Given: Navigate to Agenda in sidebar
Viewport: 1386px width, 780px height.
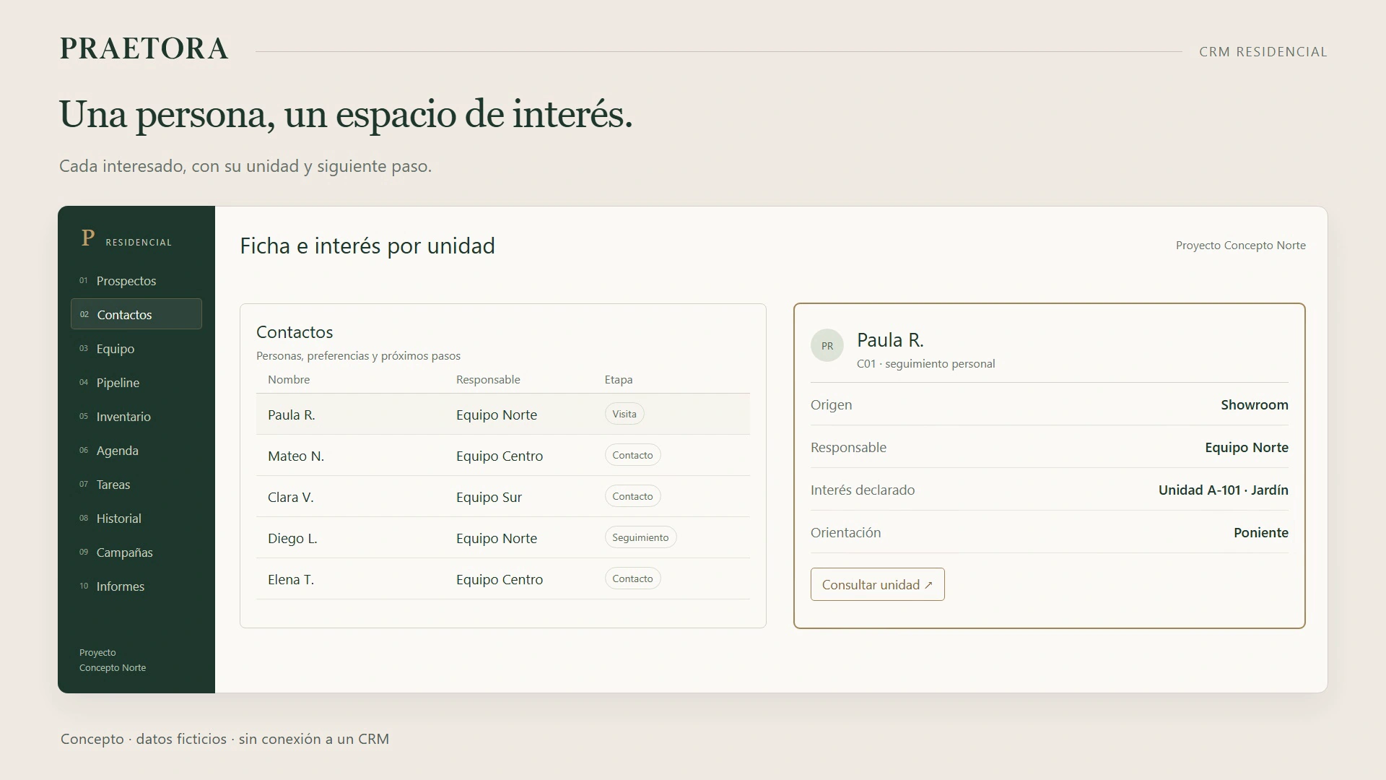Looking at the screenshot, I should point(136,451).
